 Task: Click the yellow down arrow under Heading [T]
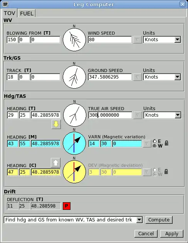tap(56, 124)
